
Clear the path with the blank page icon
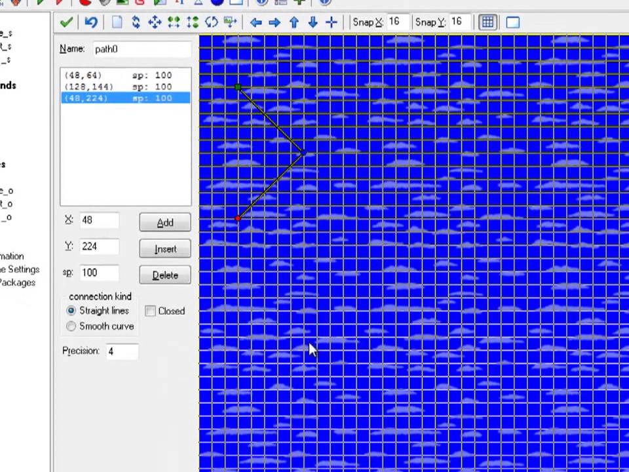click(x=117, y=22)
